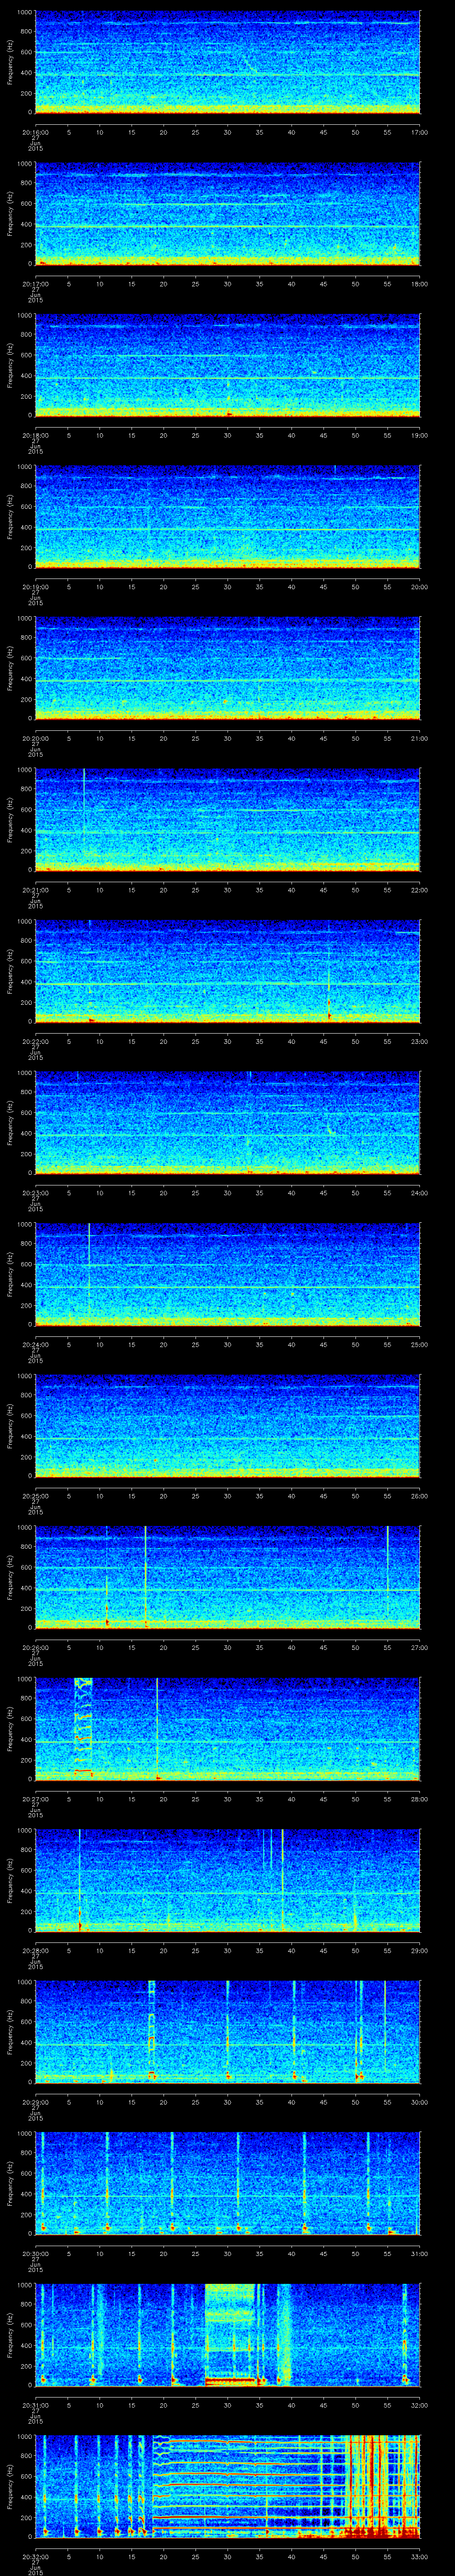
Task: Select the 20:00 end-of-axis time label
Action: (x=419, y=586)
